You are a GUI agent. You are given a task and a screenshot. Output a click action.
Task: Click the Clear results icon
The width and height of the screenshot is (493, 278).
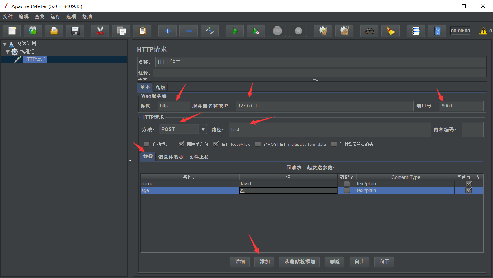323,31
